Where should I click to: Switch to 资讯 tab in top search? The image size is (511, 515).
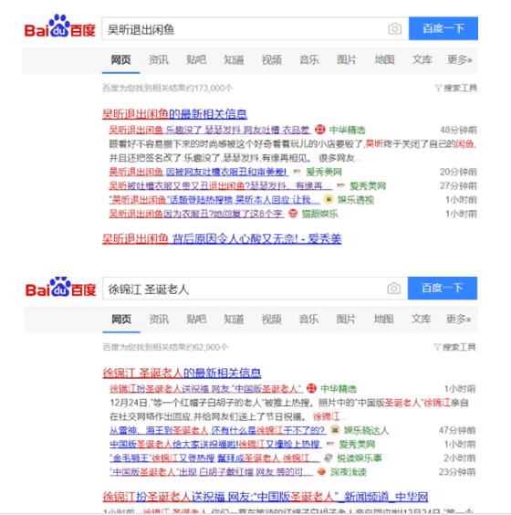[159, 59]
